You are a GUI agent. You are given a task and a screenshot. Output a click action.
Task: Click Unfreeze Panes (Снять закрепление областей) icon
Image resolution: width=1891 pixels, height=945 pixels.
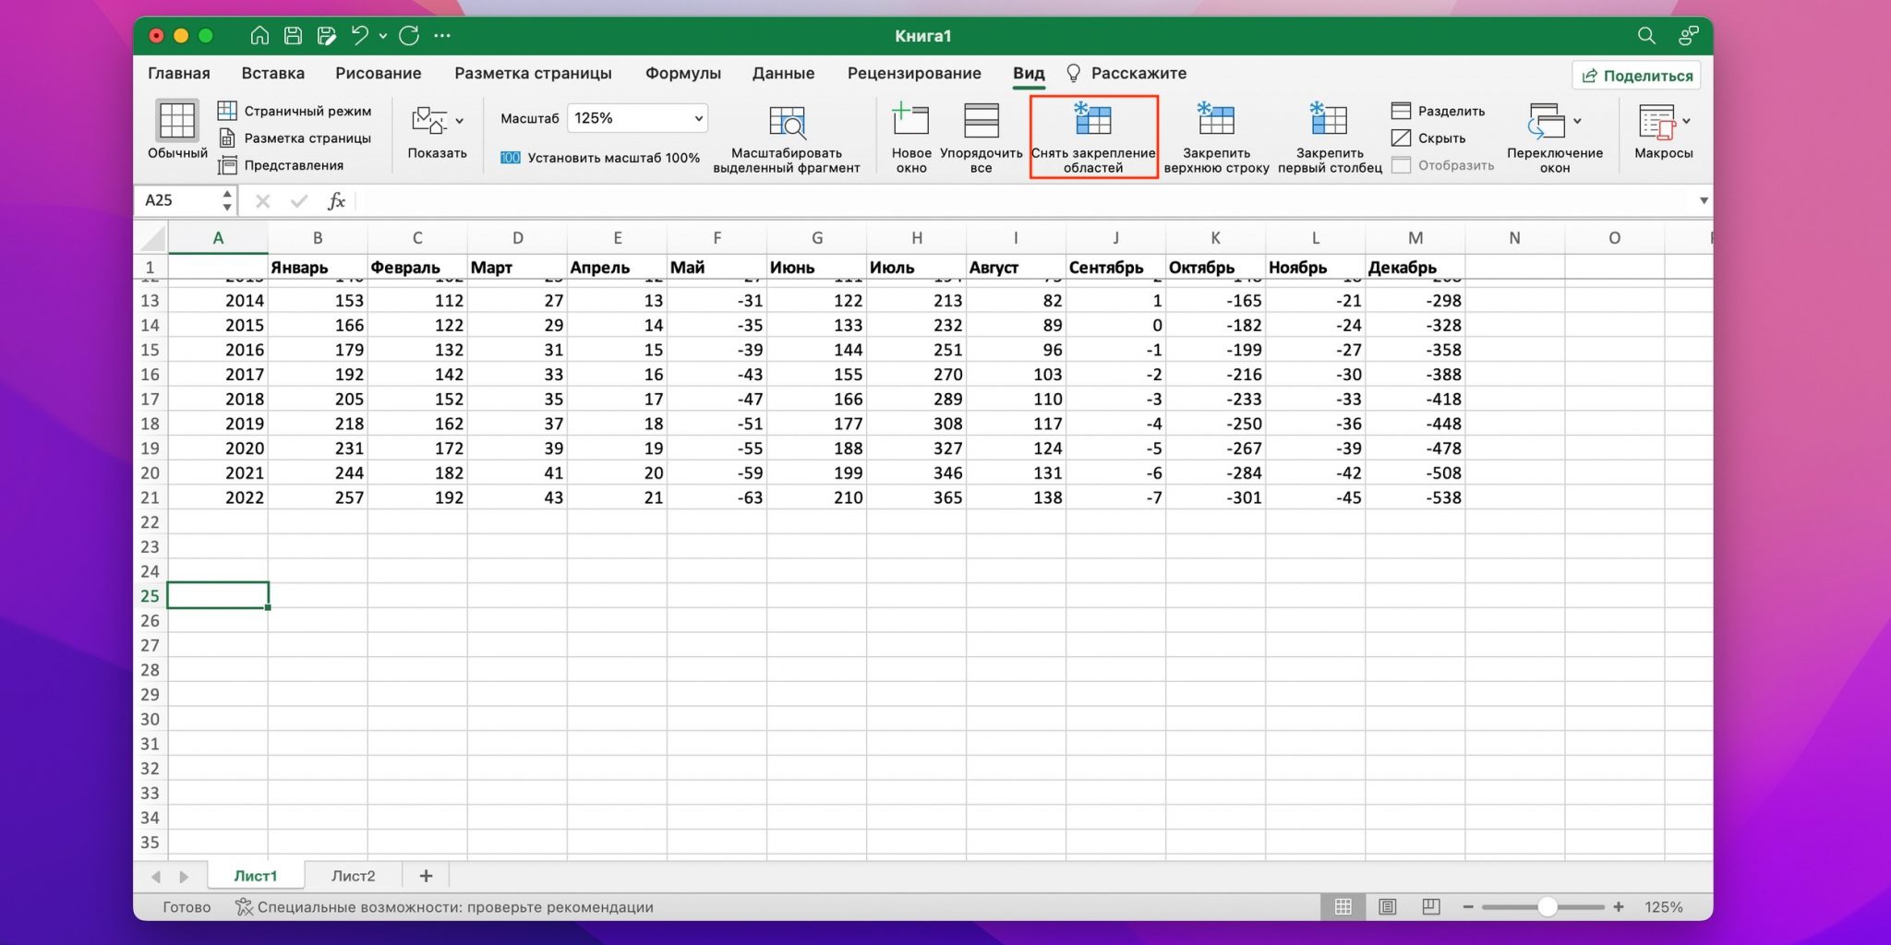coord(1092,121)
